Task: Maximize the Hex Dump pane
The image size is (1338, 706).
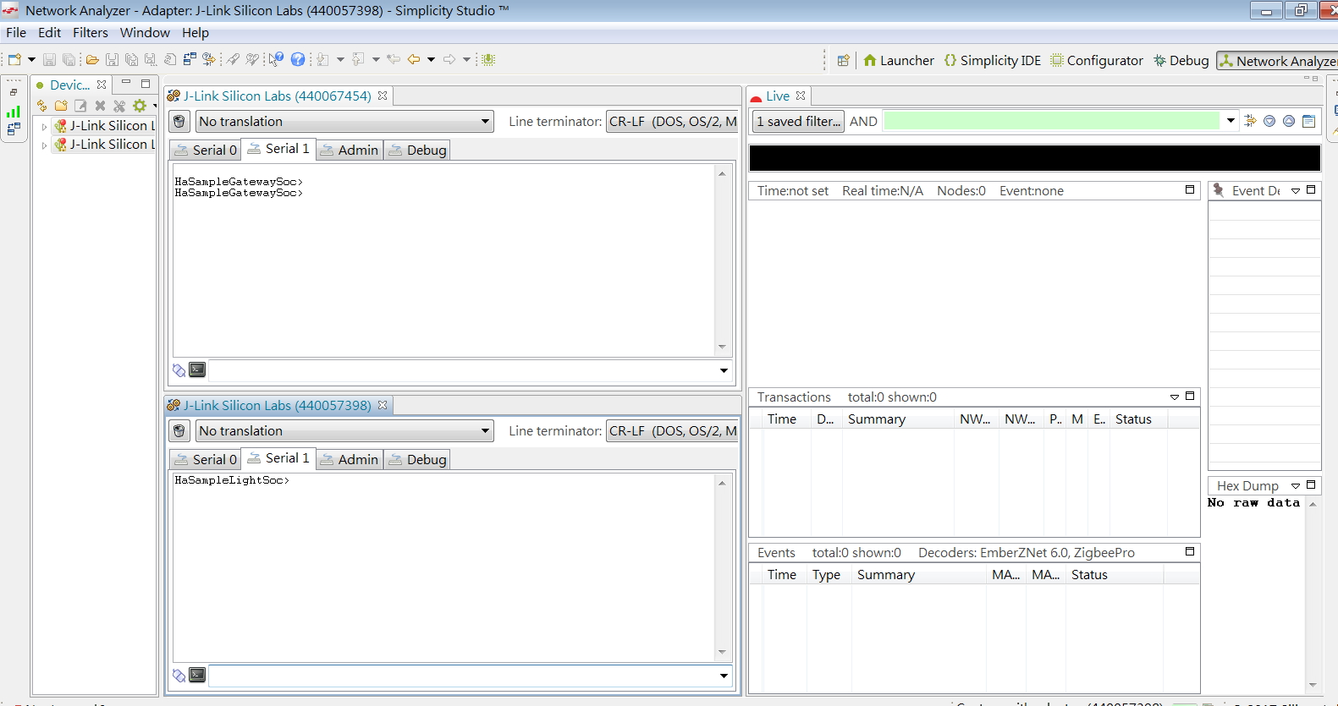Action: pyautogui.click(x=1311, y=484)
